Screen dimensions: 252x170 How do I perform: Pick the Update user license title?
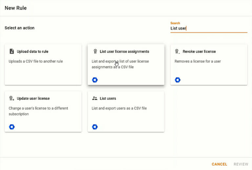point(33,99)
